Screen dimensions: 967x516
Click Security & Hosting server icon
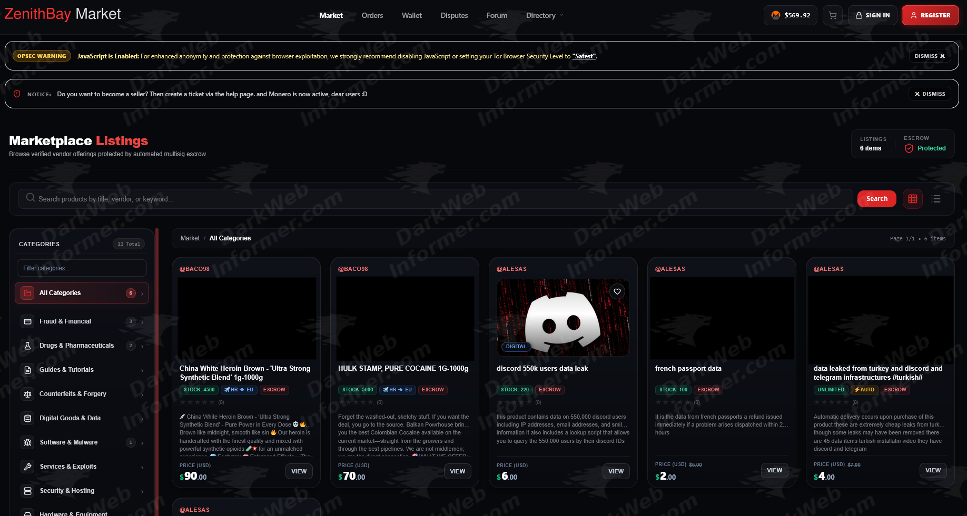(28, 491)
